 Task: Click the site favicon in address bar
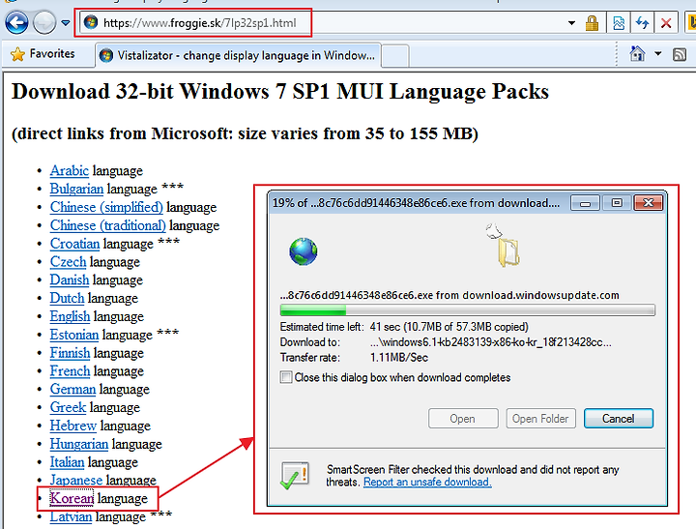click(91, 22)
